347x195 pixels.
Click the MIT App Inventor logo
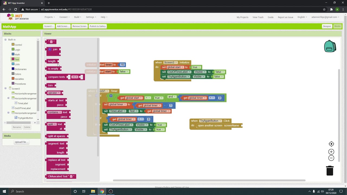[18, 17]
